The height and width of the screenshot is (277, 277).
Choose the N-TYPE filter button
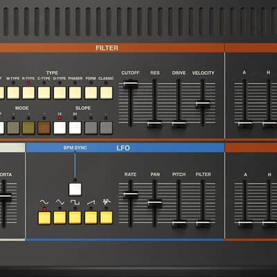click(x=13, y=93)
